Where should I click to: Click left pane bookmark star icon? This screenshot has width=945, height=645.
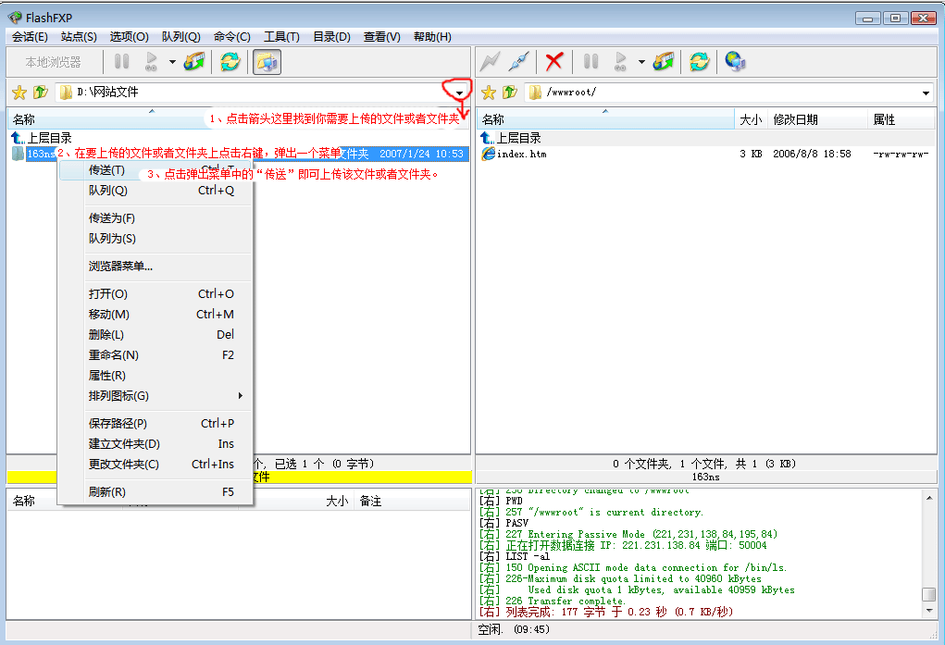tap(19, 93)
